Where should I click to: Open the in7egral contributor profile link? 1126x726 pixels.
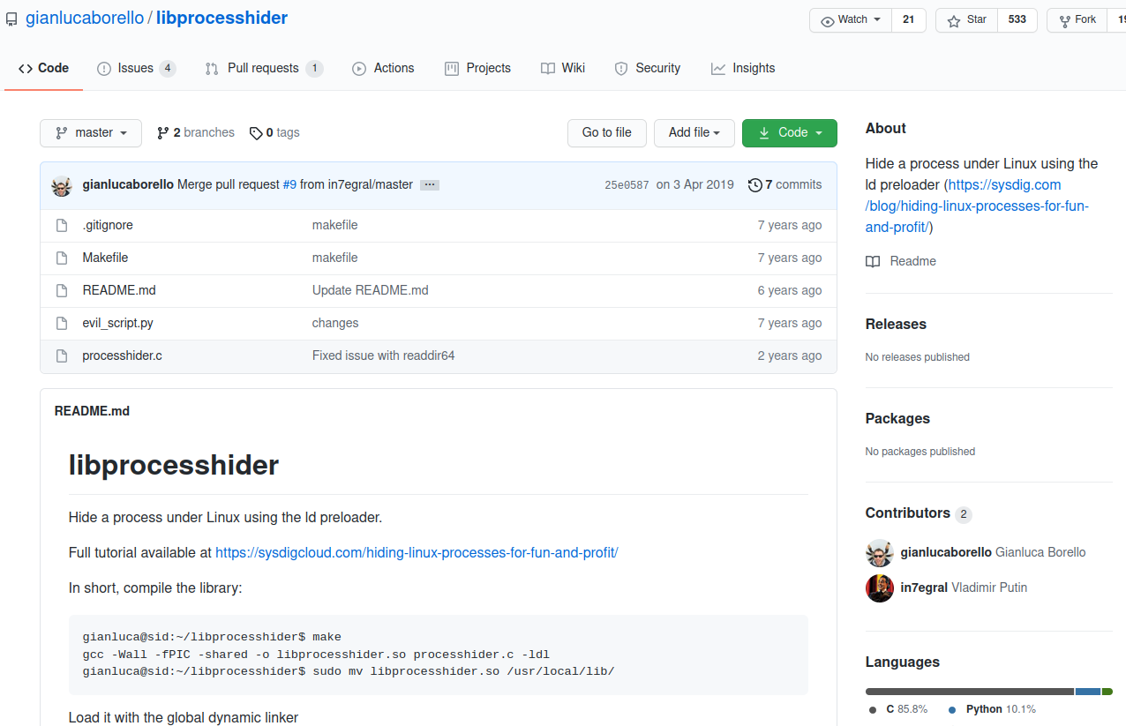click(924, 588)
